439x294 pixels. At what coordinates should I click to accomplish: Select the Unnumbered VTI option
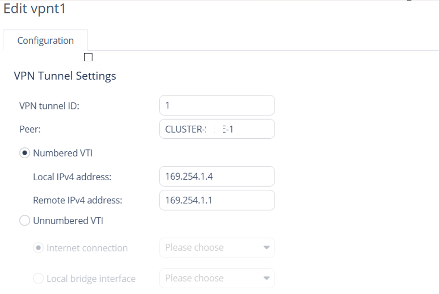click(x=24, y=221)
